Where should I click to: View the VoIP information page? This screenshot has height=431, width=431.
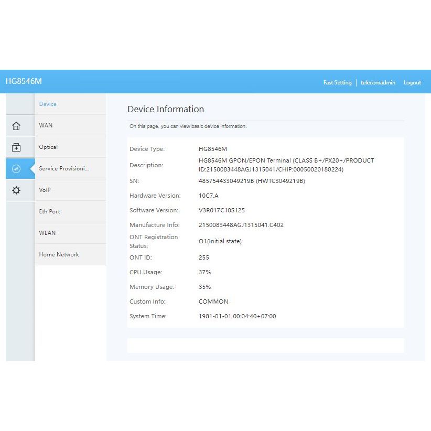(x=45, y=190)
